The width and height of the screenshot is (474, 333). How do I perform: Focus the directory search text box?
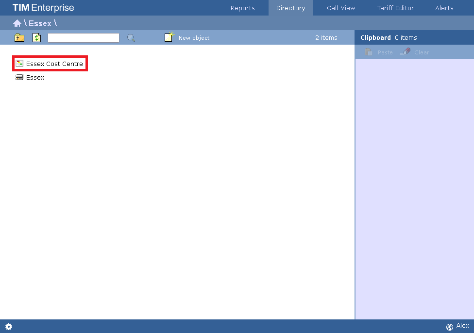83,38
